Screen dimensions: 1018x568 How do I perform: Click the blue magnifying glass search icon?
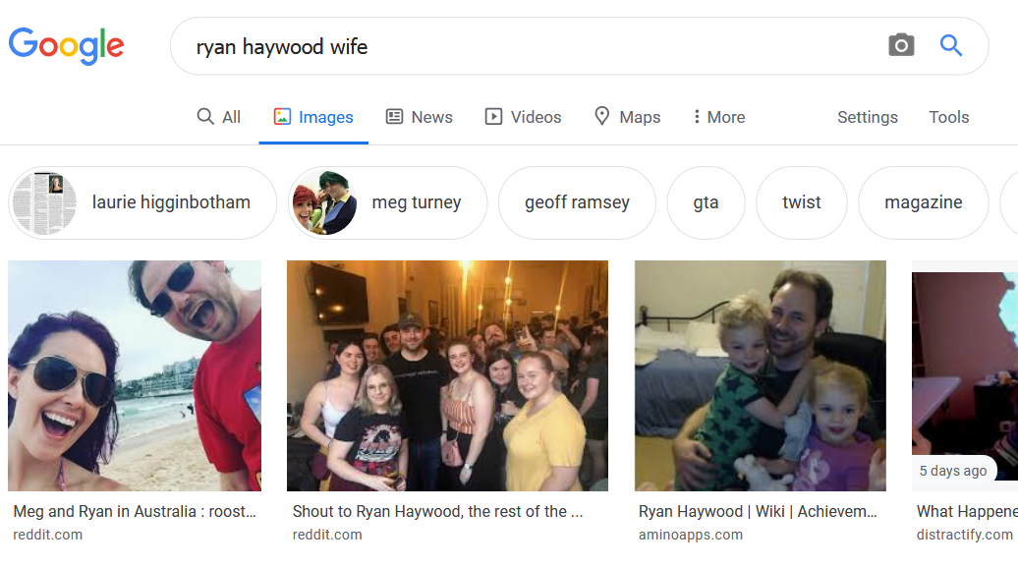[951, 45]
